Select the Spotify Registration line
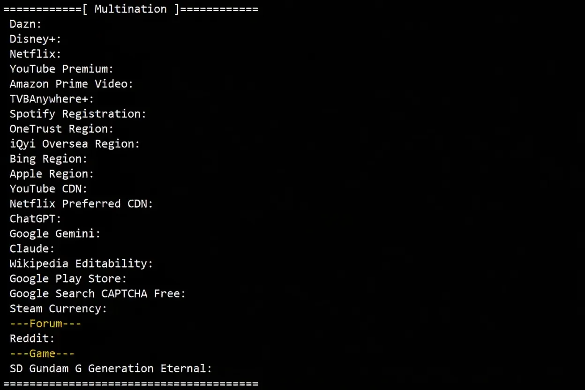The height and width of the screenshot is (390, 585). pyautogui.click(x=78, y=114)
